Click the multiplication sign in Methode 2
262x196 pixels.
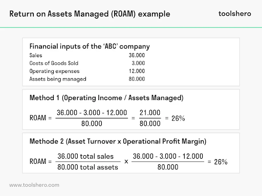click(x=126, y=161)
